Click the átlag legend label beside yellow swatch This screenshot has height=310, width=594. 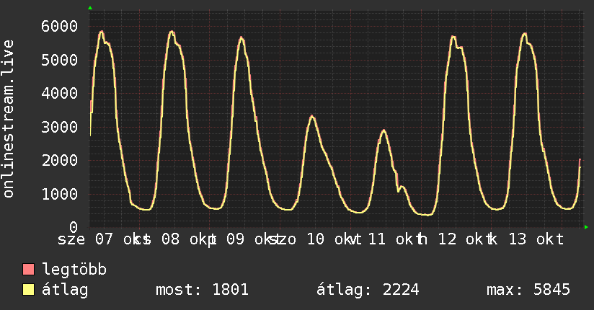(x=65, y=290)
